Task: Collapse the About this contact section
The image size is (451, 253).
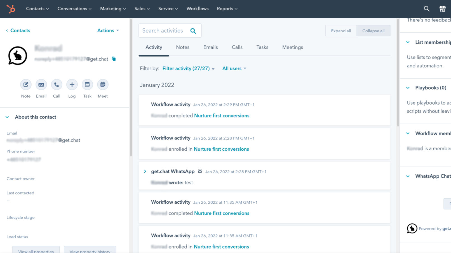Action: 7,117
